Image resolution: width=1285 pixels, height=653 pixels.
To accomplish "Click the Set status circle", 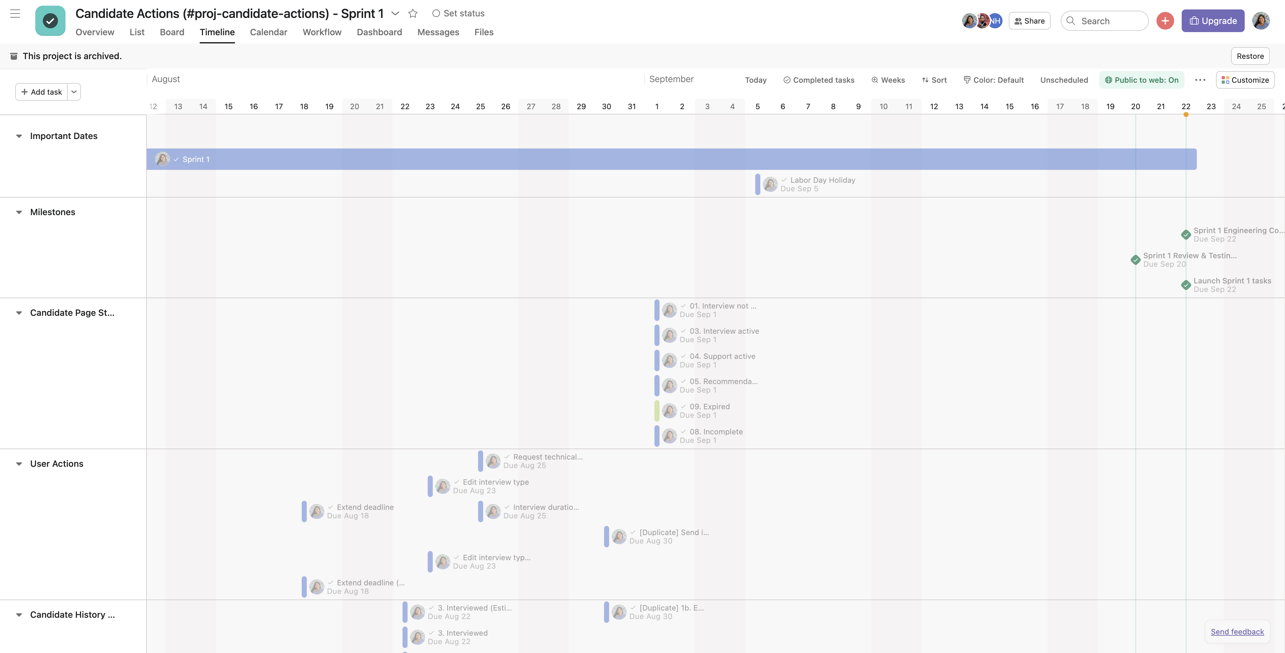I will point(436,14).
